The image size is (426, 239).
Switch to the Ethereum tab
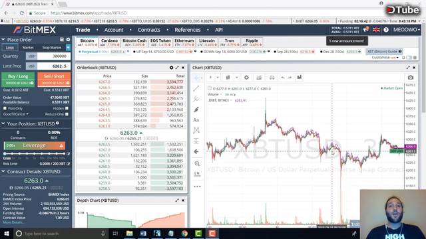click(184, 42)
